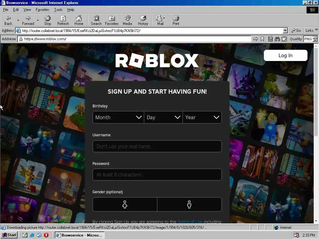Viewport: 319px width, 239px height.
Task: Open the Terms of Use link
Action: [190, 222]
